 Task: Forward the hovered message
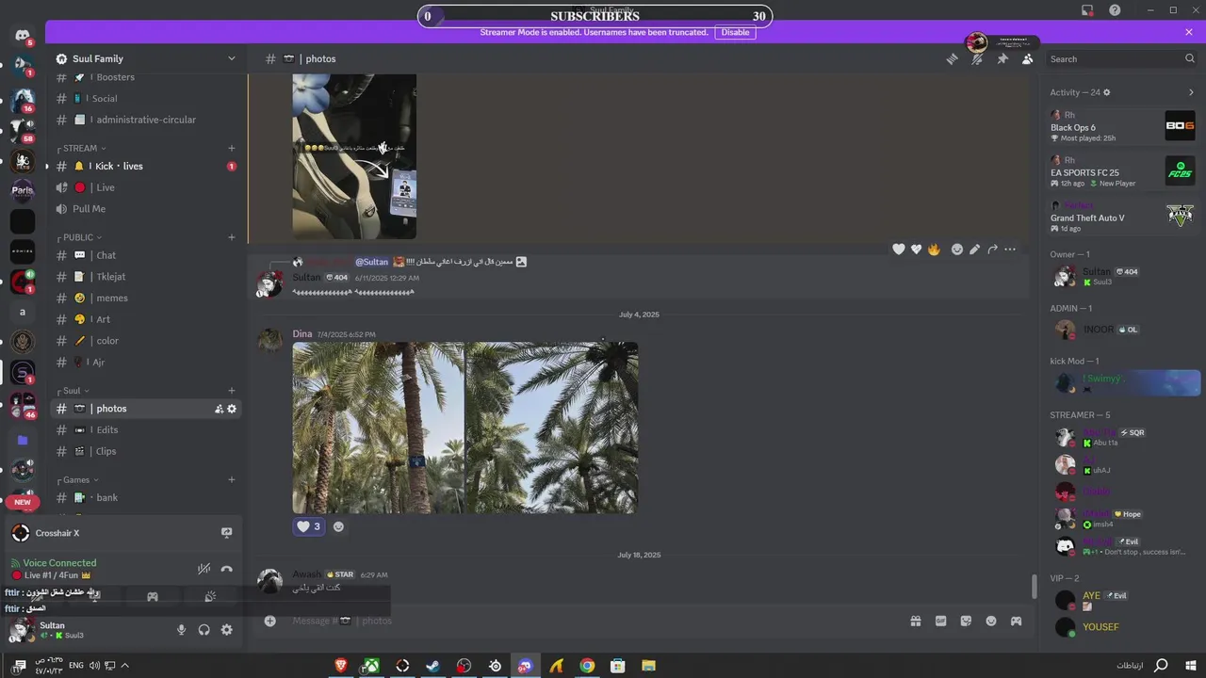coord(992,250)
